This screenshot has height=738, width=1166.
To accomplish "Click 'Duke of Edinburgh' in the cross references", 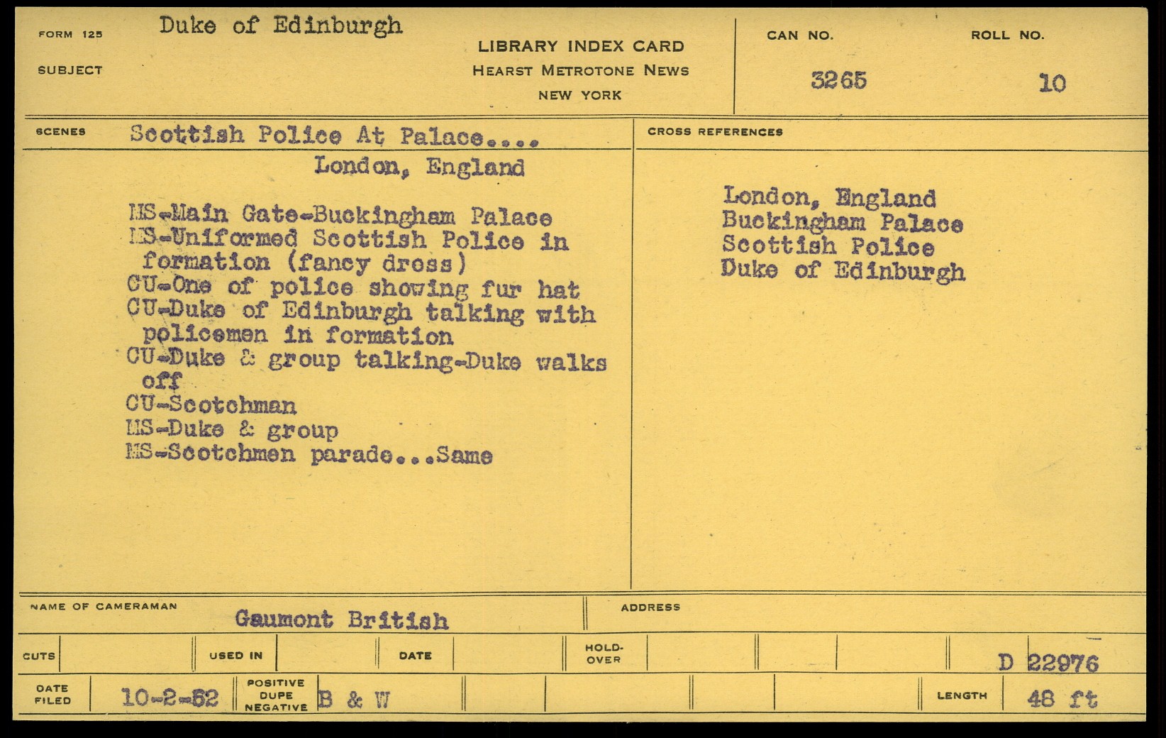I will [x=843, y=271].
